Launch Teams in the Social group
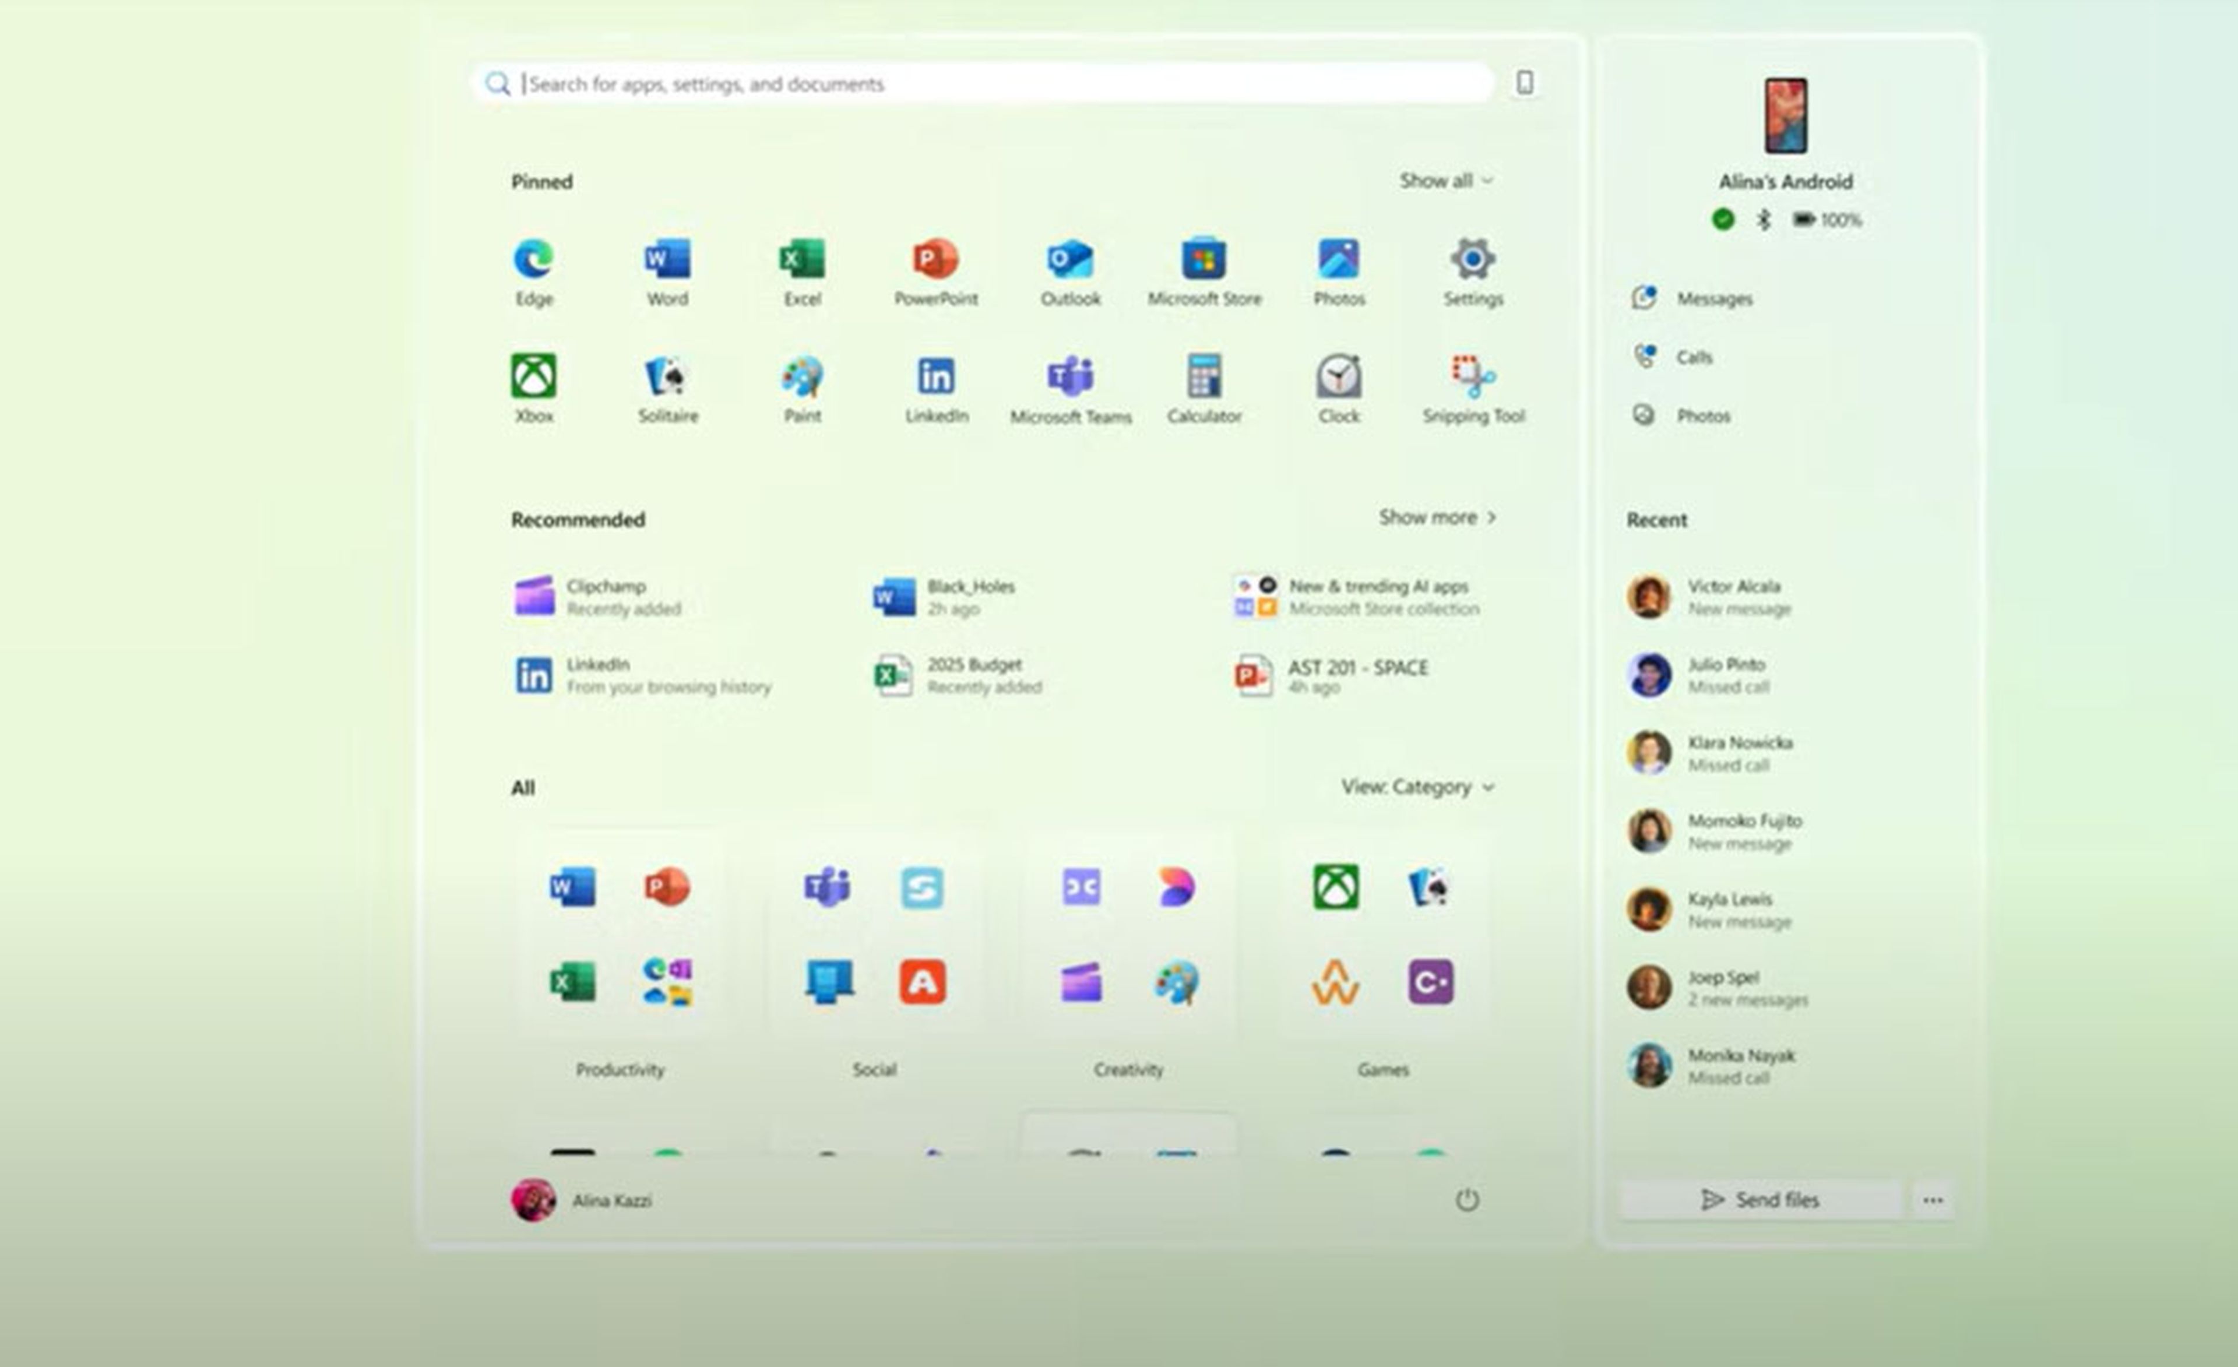This screenshot has width=2238, height=1367. pyautogui.click(x=828, y=886)
